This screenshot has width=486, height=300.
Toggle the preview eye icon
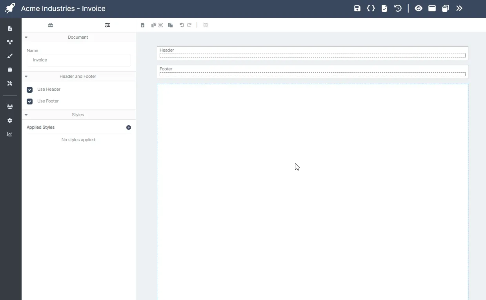tap(418, 8)
